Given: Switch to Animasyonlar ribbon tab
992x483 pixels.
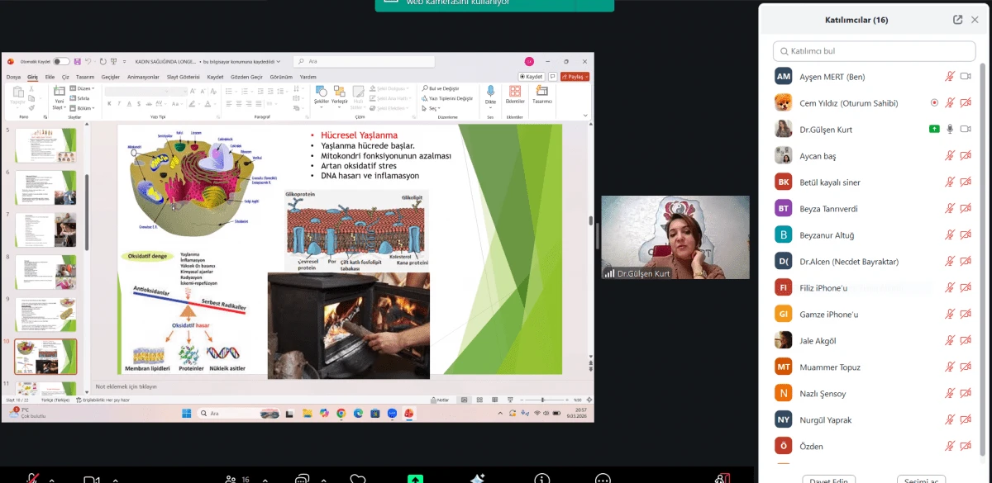Looking at the screenshot, I should pyautogui.click(x=141, y=77).
